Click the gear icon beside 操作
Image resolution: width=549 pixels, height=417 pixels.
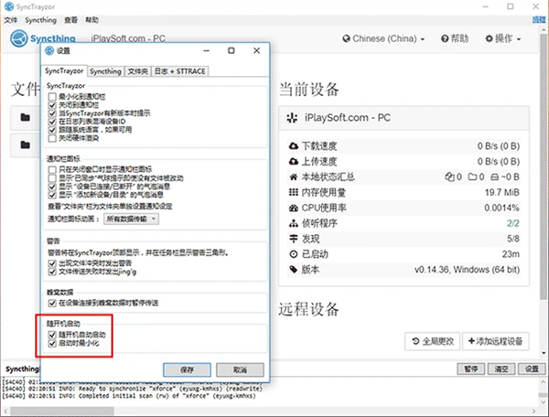490,38
